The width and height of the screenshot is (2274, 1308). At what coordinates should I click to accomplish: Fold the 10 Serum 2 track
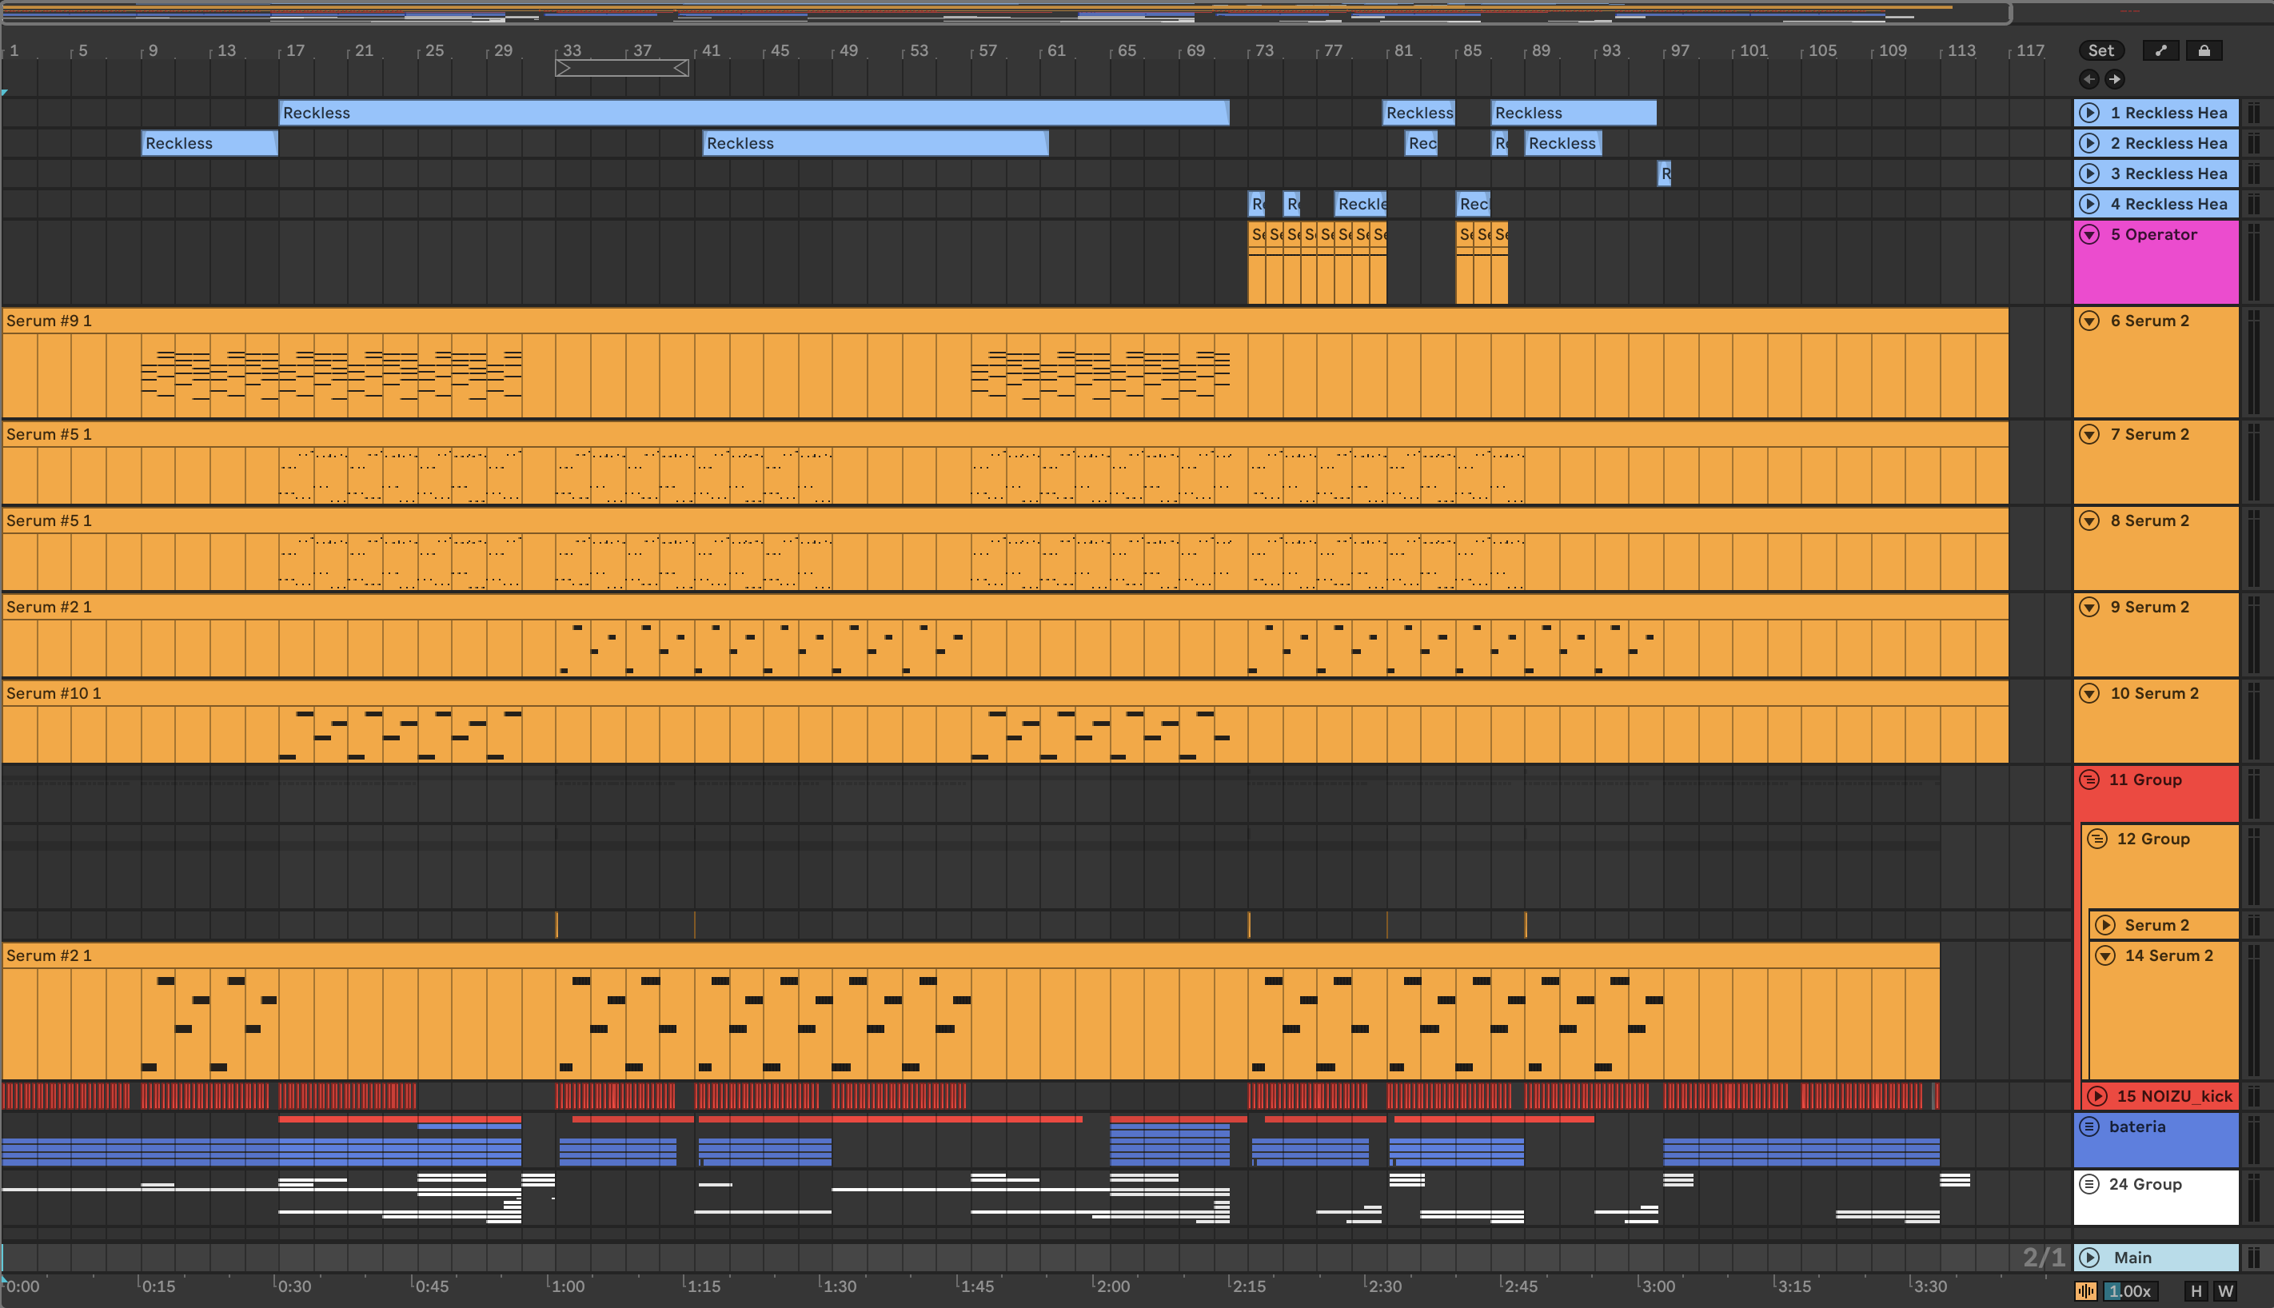[2090, 692]
